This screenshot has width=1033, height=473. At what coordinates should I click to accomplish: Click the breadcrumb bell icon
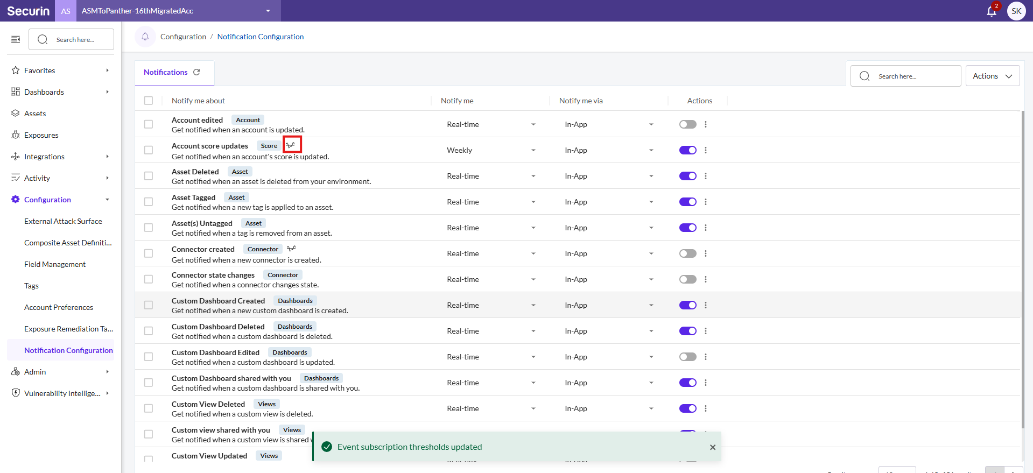click(x=145, y=37)
